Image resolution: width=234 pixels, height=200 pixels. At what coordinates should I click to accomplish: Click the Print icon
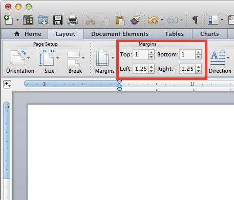pos(73,20)
